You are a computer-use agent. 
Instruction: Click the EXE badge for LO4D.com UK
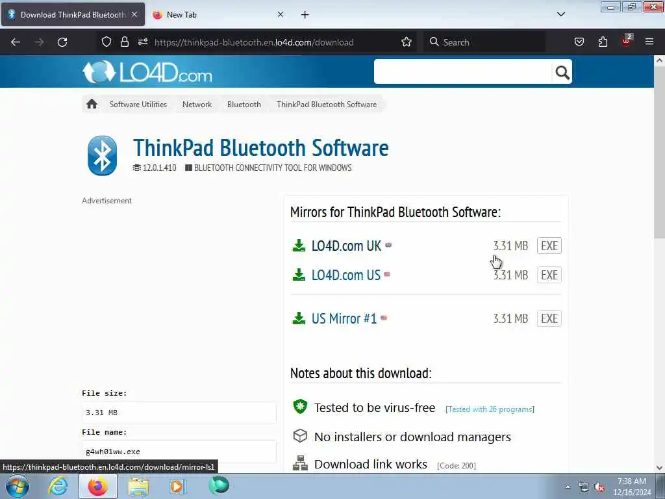coord(549,246)
